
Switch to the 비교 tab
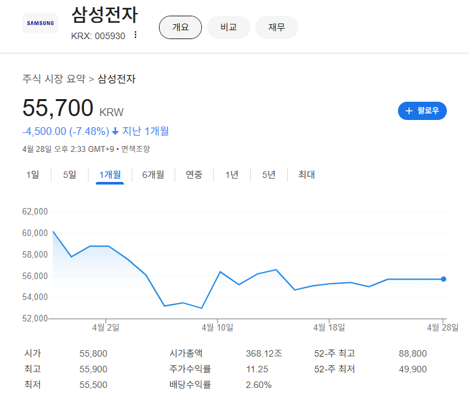click(229, 27)
